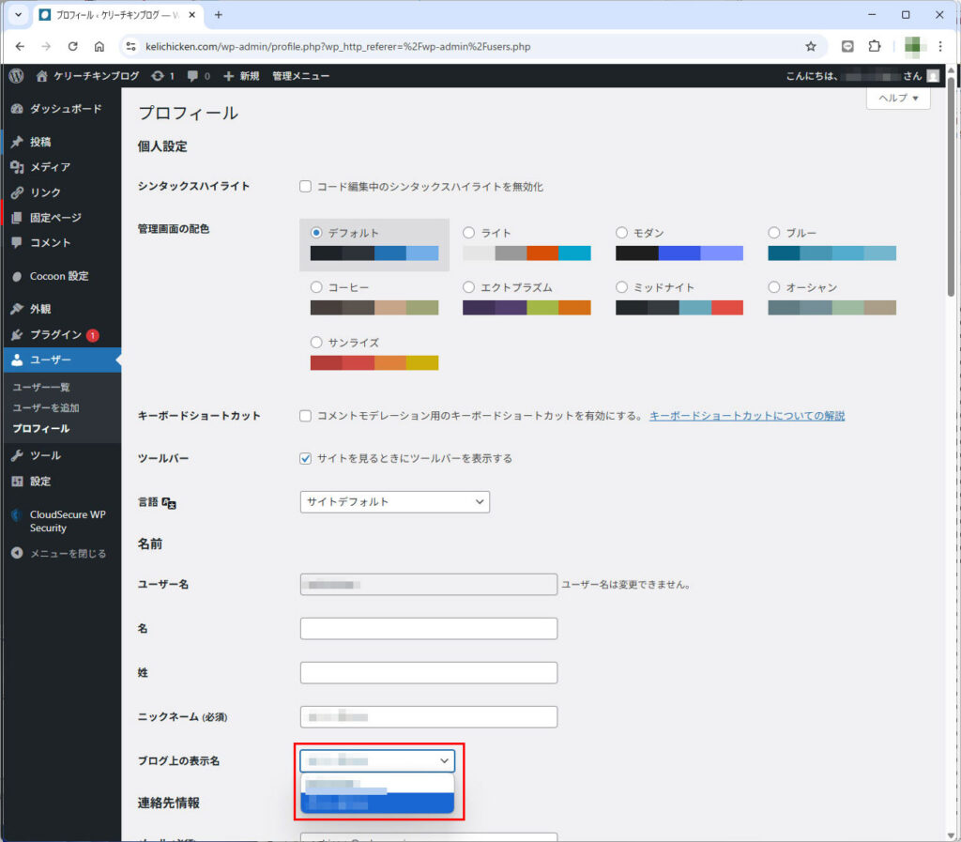Click the pushpin icon for 投稿
This screenshot has width=961, height=842.
(17, 142)
